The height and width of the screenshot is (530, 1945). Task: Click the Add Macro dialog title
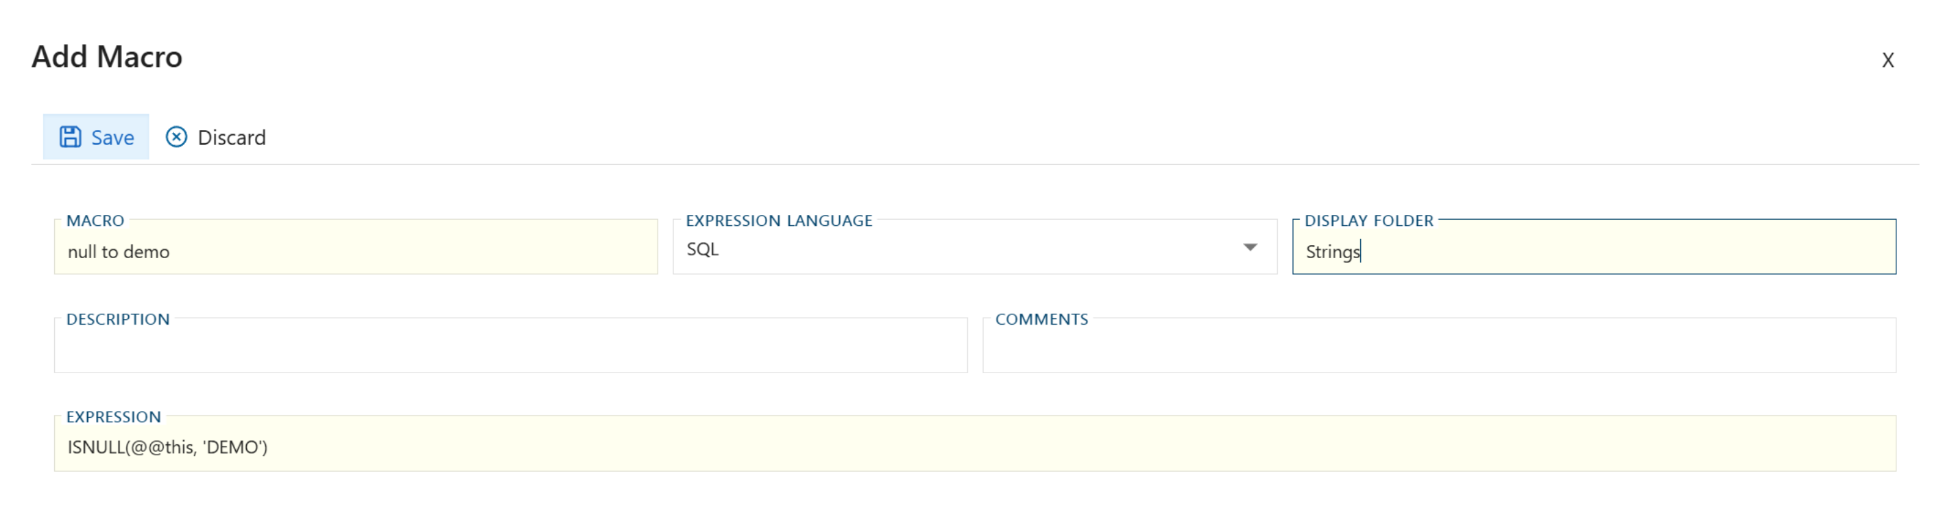[x=106, y=55]
